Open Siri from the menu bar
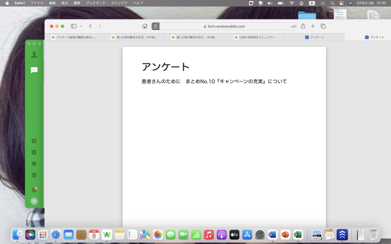 pyautogui.click(x=350, y=3)
